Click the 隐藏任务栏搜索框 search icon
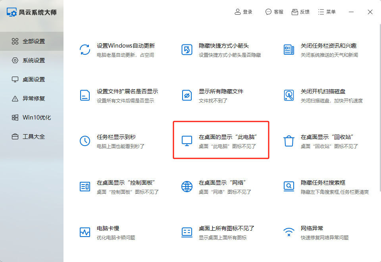The width and height of the screenshot is (381, 262). [289, 187]
